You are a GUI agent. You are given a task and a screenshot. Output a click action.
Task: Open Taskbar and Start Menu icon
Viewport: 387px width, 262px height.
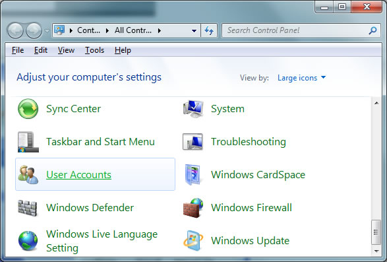[x=28, y=142]
